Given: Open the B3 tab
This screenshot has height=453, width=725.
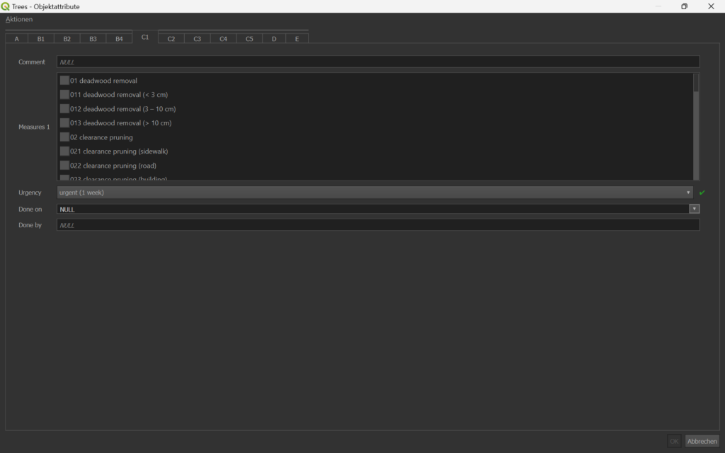Looking at the screenshot, I should [x=93, y=38].
